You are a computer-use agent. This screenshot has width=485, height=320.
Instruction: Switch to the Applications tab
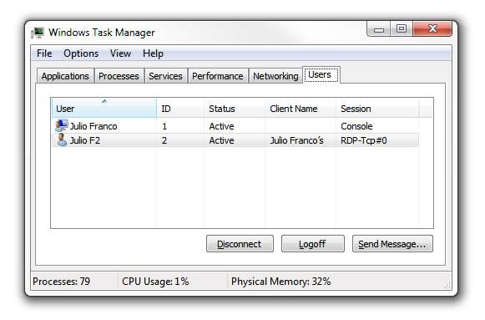pos(65,76)
